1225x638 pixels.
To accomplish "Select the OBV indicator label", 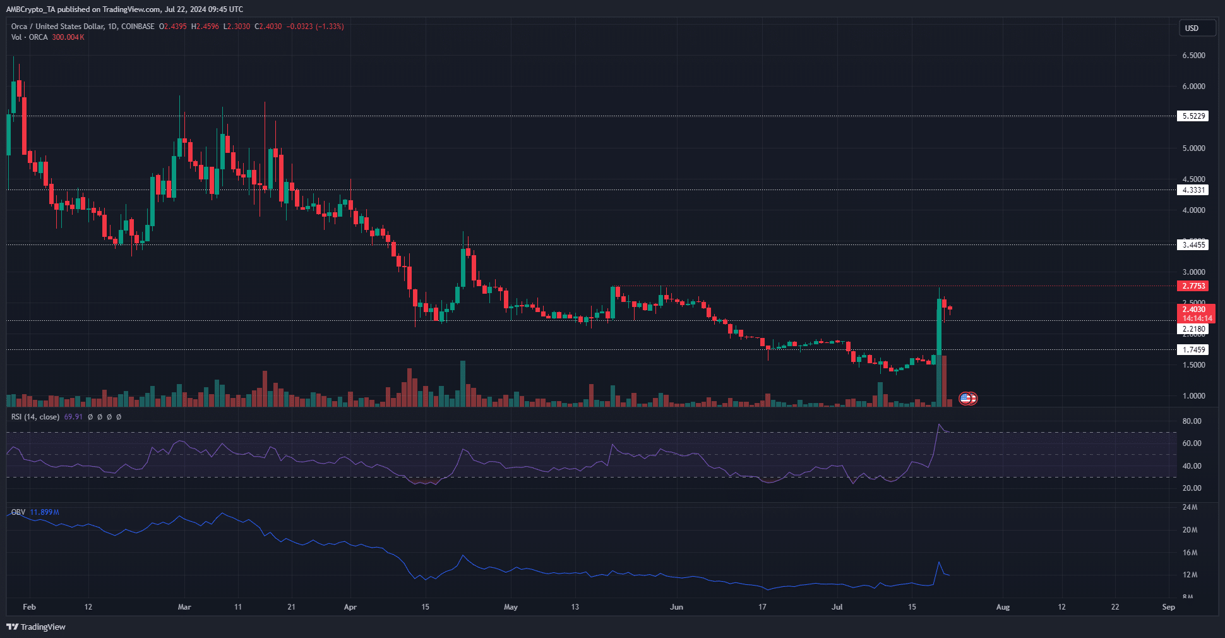I will pos(18,512).
